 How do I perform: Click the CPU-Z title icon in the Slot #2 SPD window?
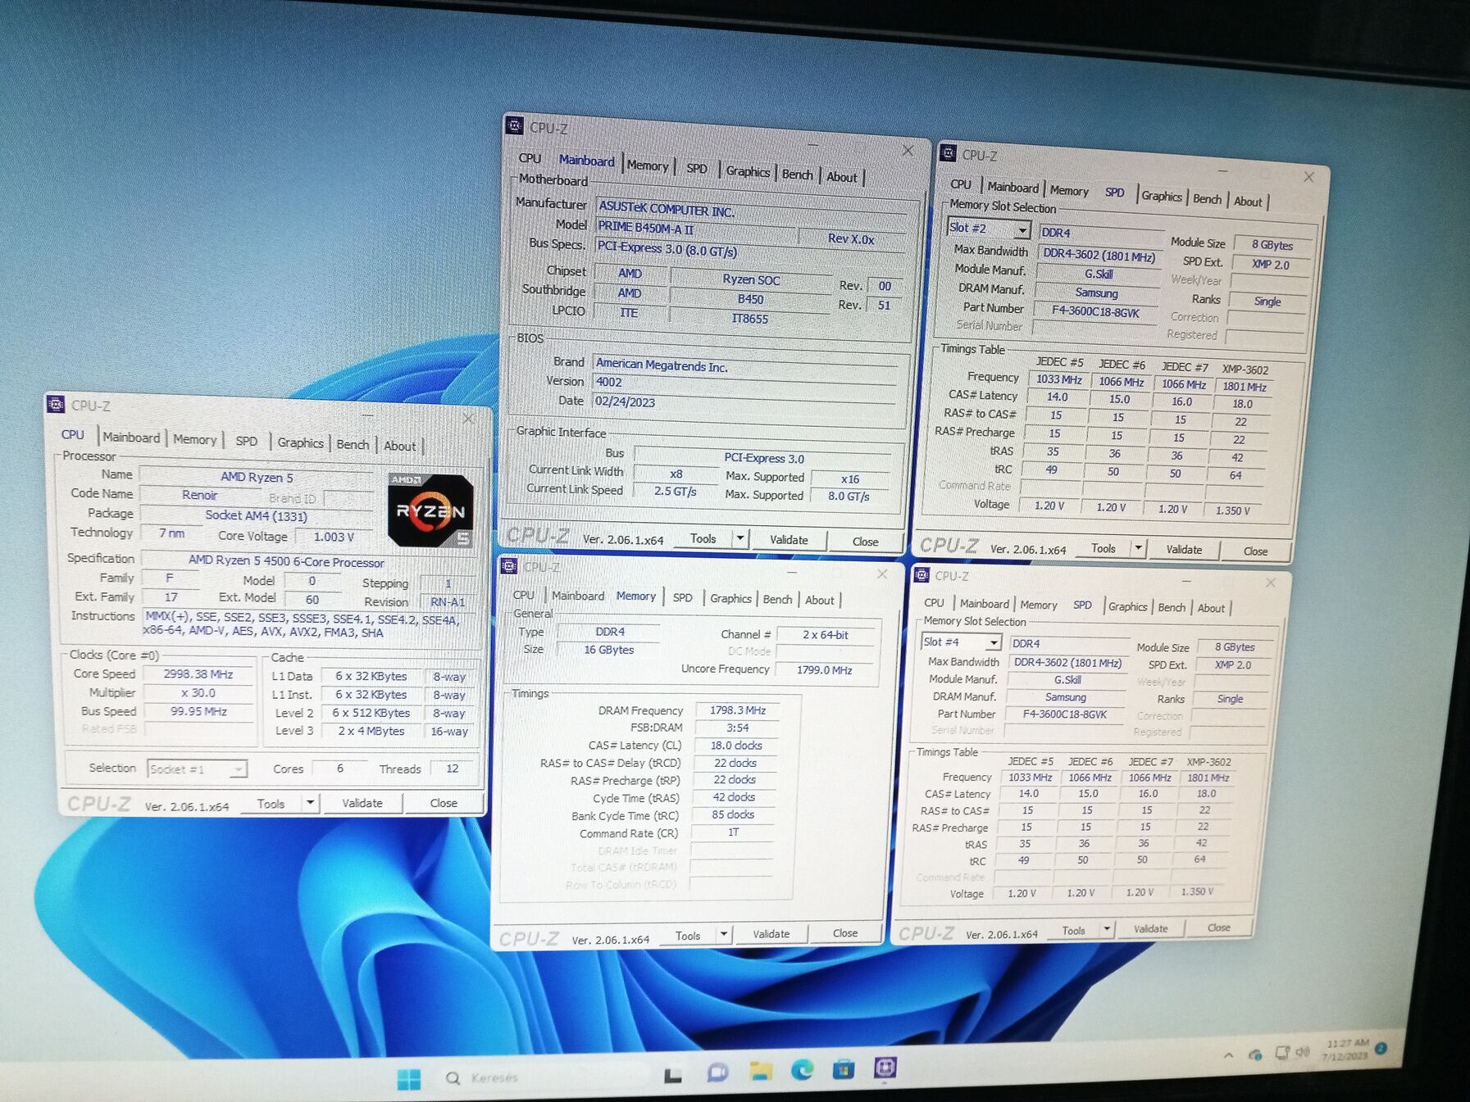pyautogui.click(x=949, y=152)
